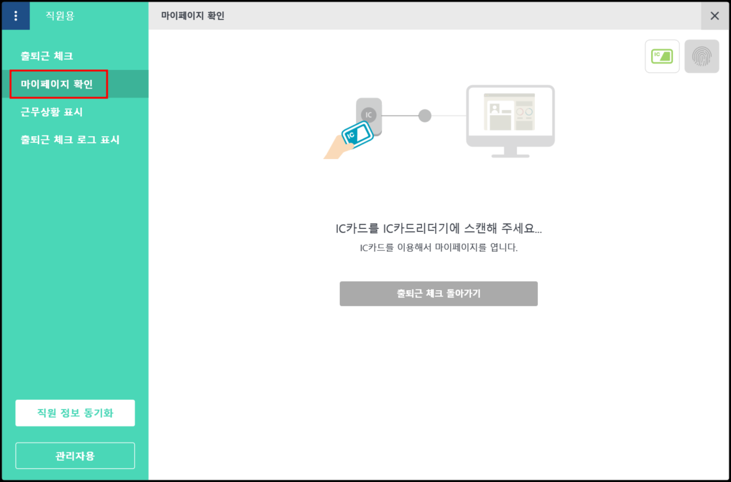The width and height of the screenshot is (731, 482).
Task: Go to 근무상황 표시 in sidebar
Action: [51, 112]
